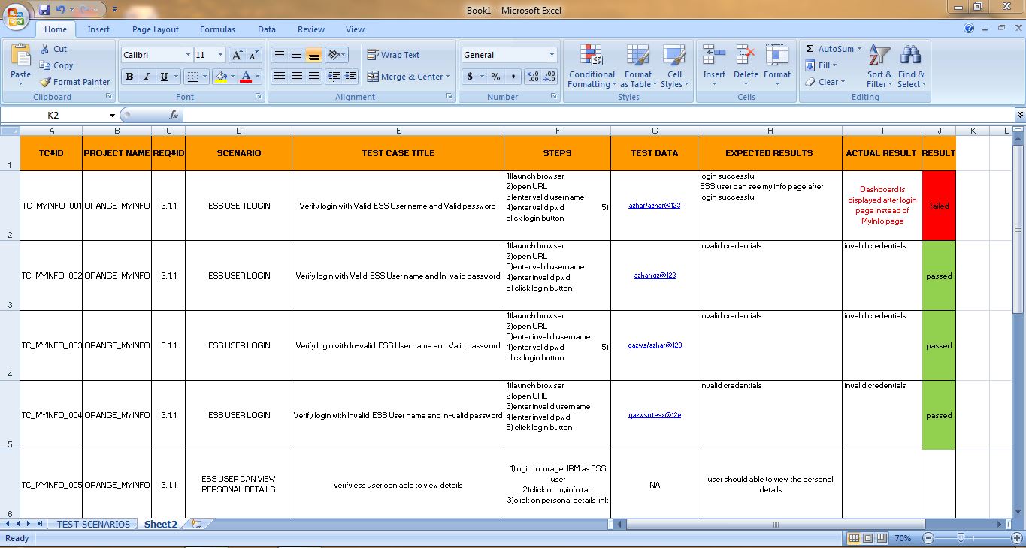Switch to the Page Layout ribbon tab
The height and width of the screenshot is (548, 1026).
click(x=156, y=29)
